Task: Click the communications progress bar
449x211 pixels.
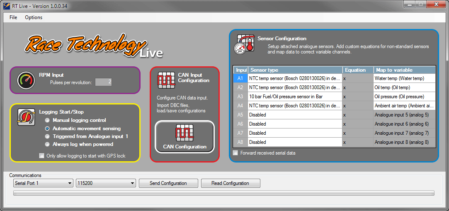Action: [x=224, y=193]
